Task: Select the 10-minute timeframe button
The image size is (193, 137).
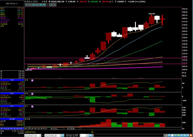Action: point(33,5)
